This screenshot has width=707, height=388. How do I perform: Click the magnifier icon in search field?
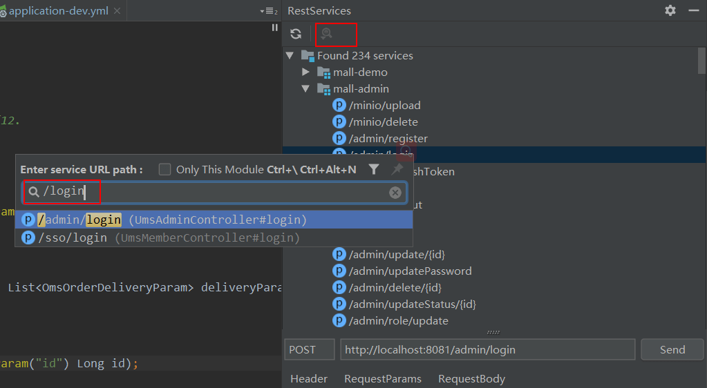pos(34,192)
